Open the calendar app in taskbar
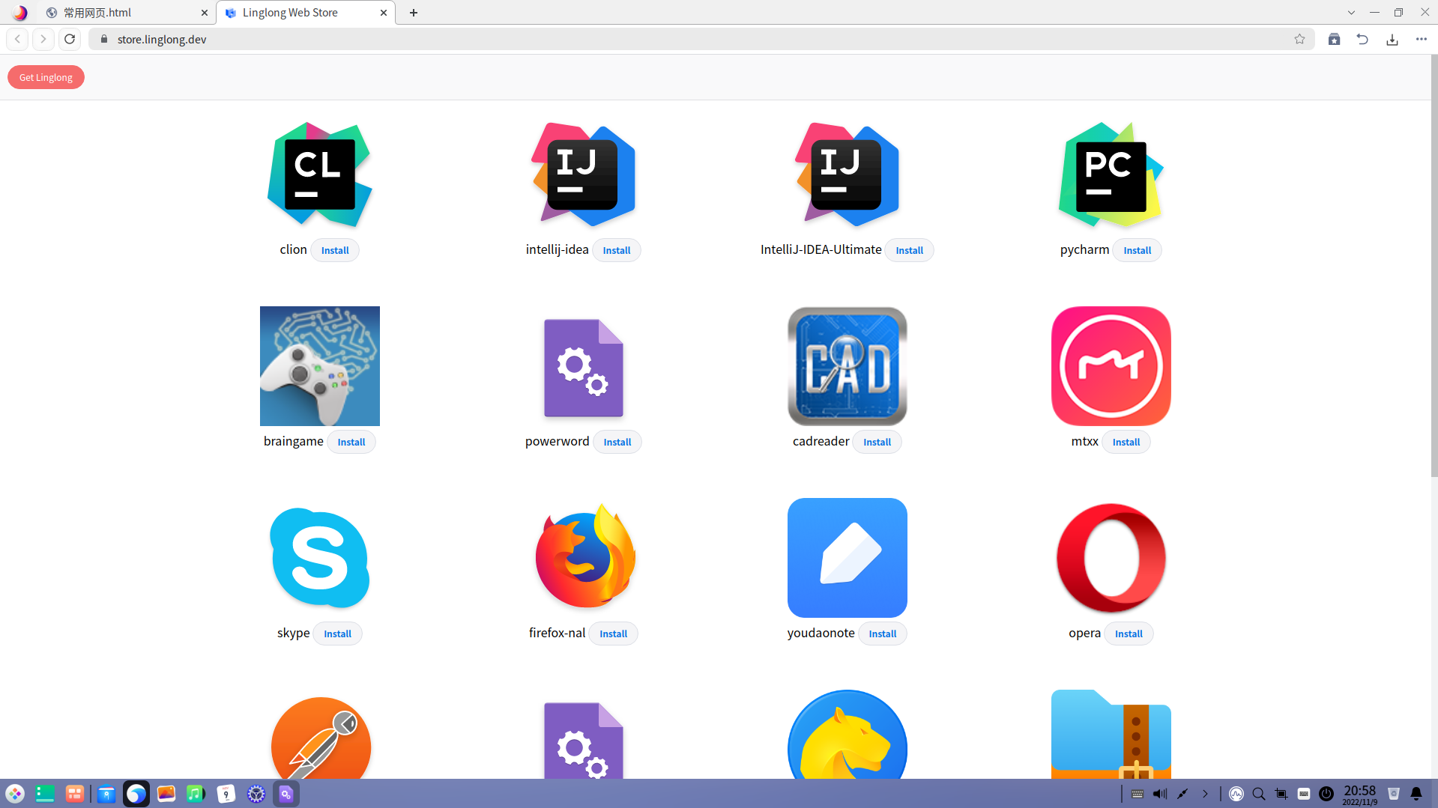Image resolution: width=1438 pixels, height=808 pixels. click(226, 794)
